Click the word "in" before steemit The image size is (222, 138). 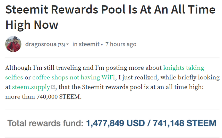point(75,44)
